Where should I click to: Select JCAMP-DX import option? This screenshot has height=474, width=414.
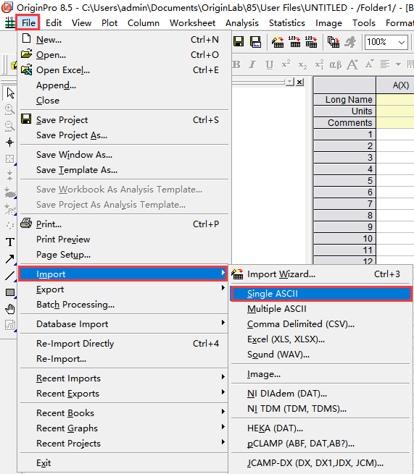point(321,463)
